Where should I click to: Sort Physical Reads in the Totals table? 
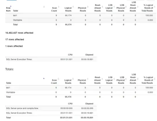(x=88, y=79)
